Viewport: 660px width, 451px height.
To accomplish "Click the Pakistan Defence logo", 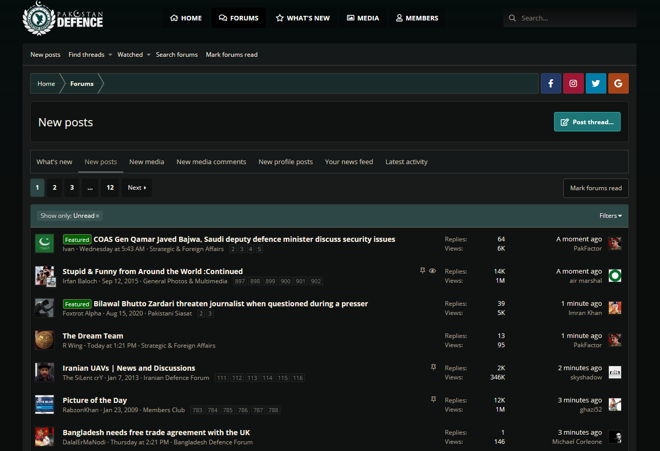I will click(63, 18).
